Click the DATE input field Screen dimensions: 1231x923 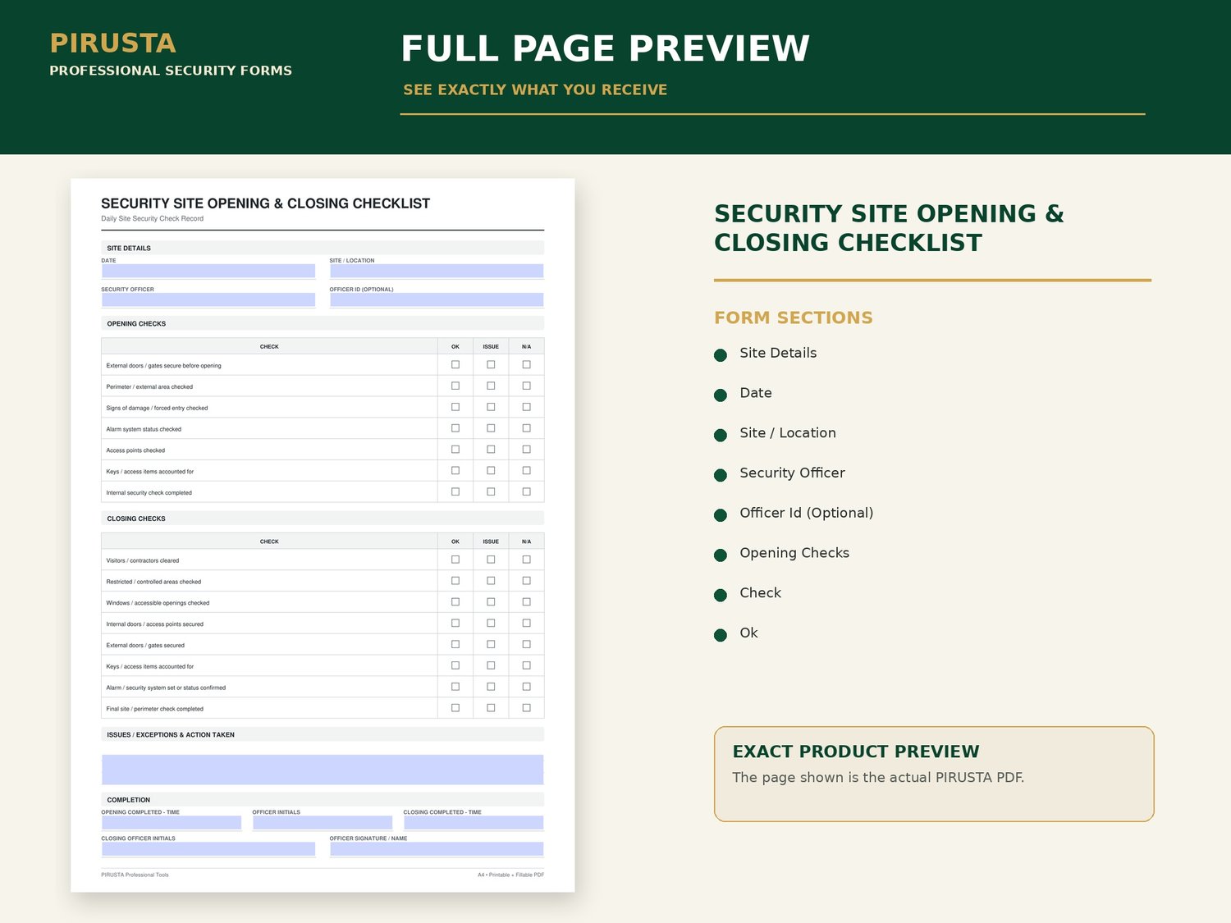[x=208, y=271]
